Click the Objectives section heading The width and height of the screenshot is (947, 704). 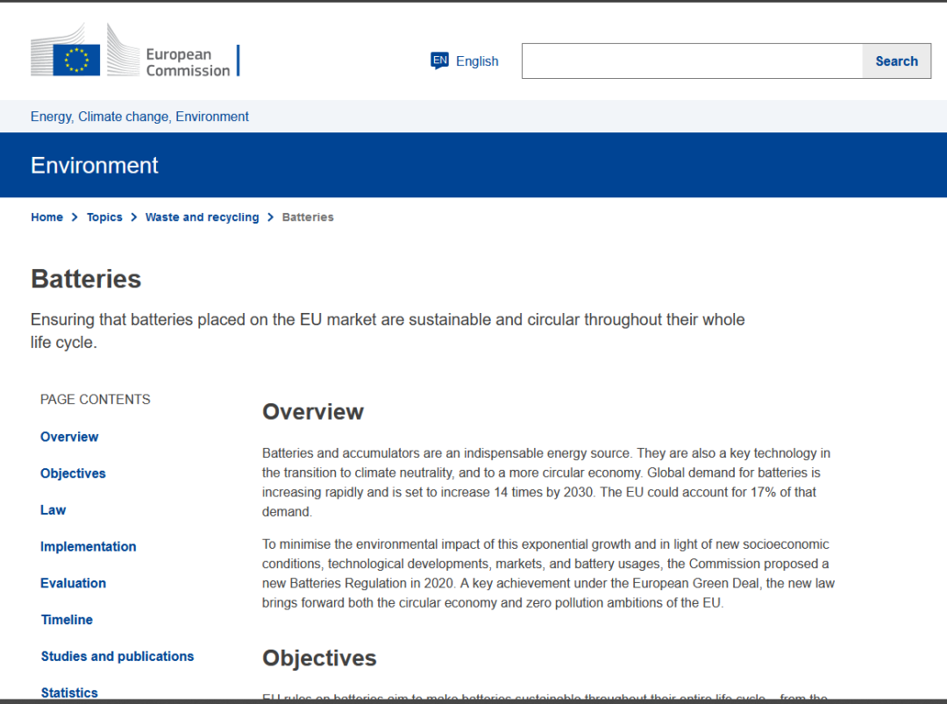319,658
